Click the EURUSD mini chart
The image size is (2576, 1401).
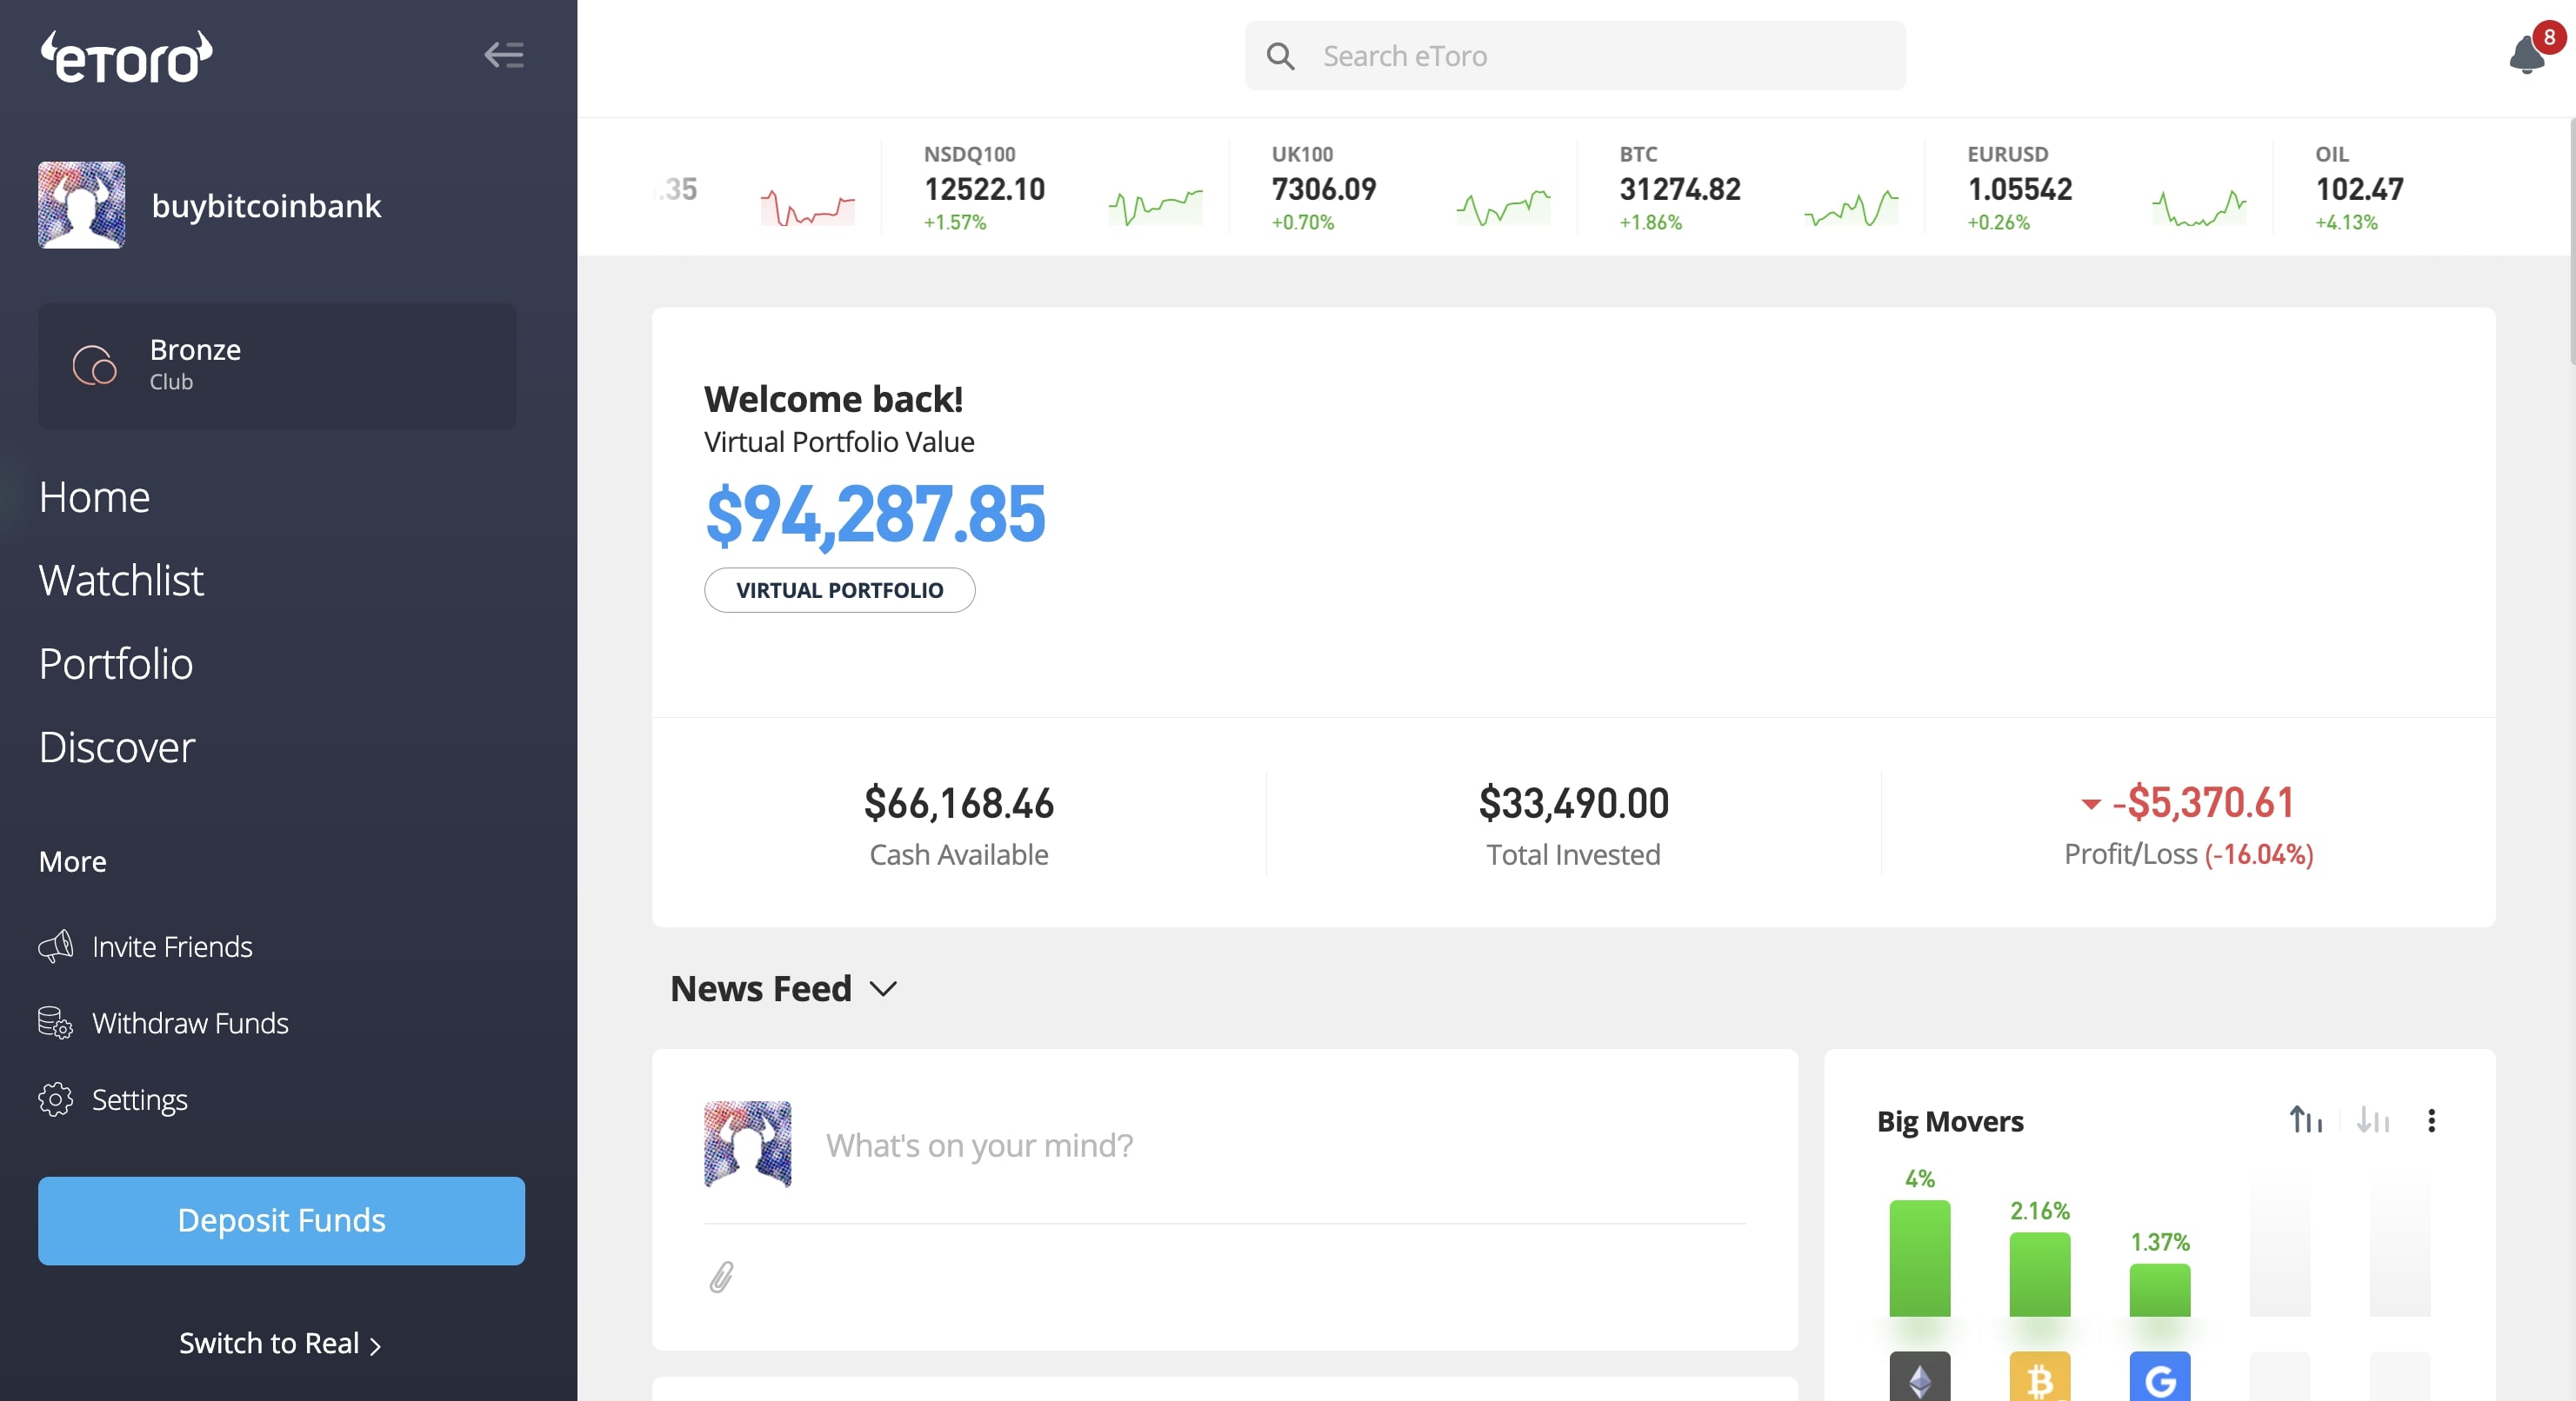tap(2199, 207)
